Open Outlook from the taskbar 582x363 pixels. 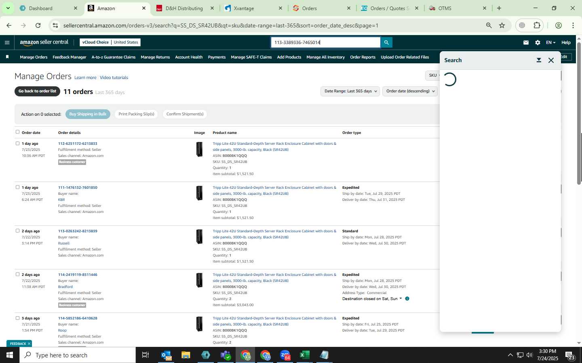[x=166, y=355]
